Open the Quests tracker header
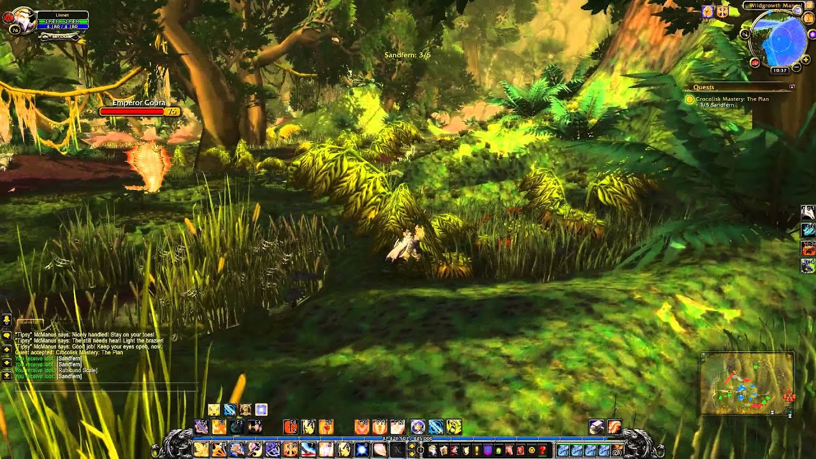This screenshot has width=816, height=459. (x=704, y=87)
